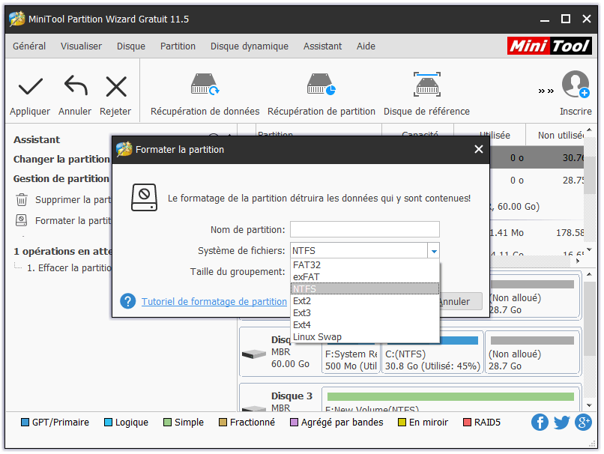The width and height of the screenshot is (604, 454).
Task: Open the Disque menu
Action: [131, 46]
